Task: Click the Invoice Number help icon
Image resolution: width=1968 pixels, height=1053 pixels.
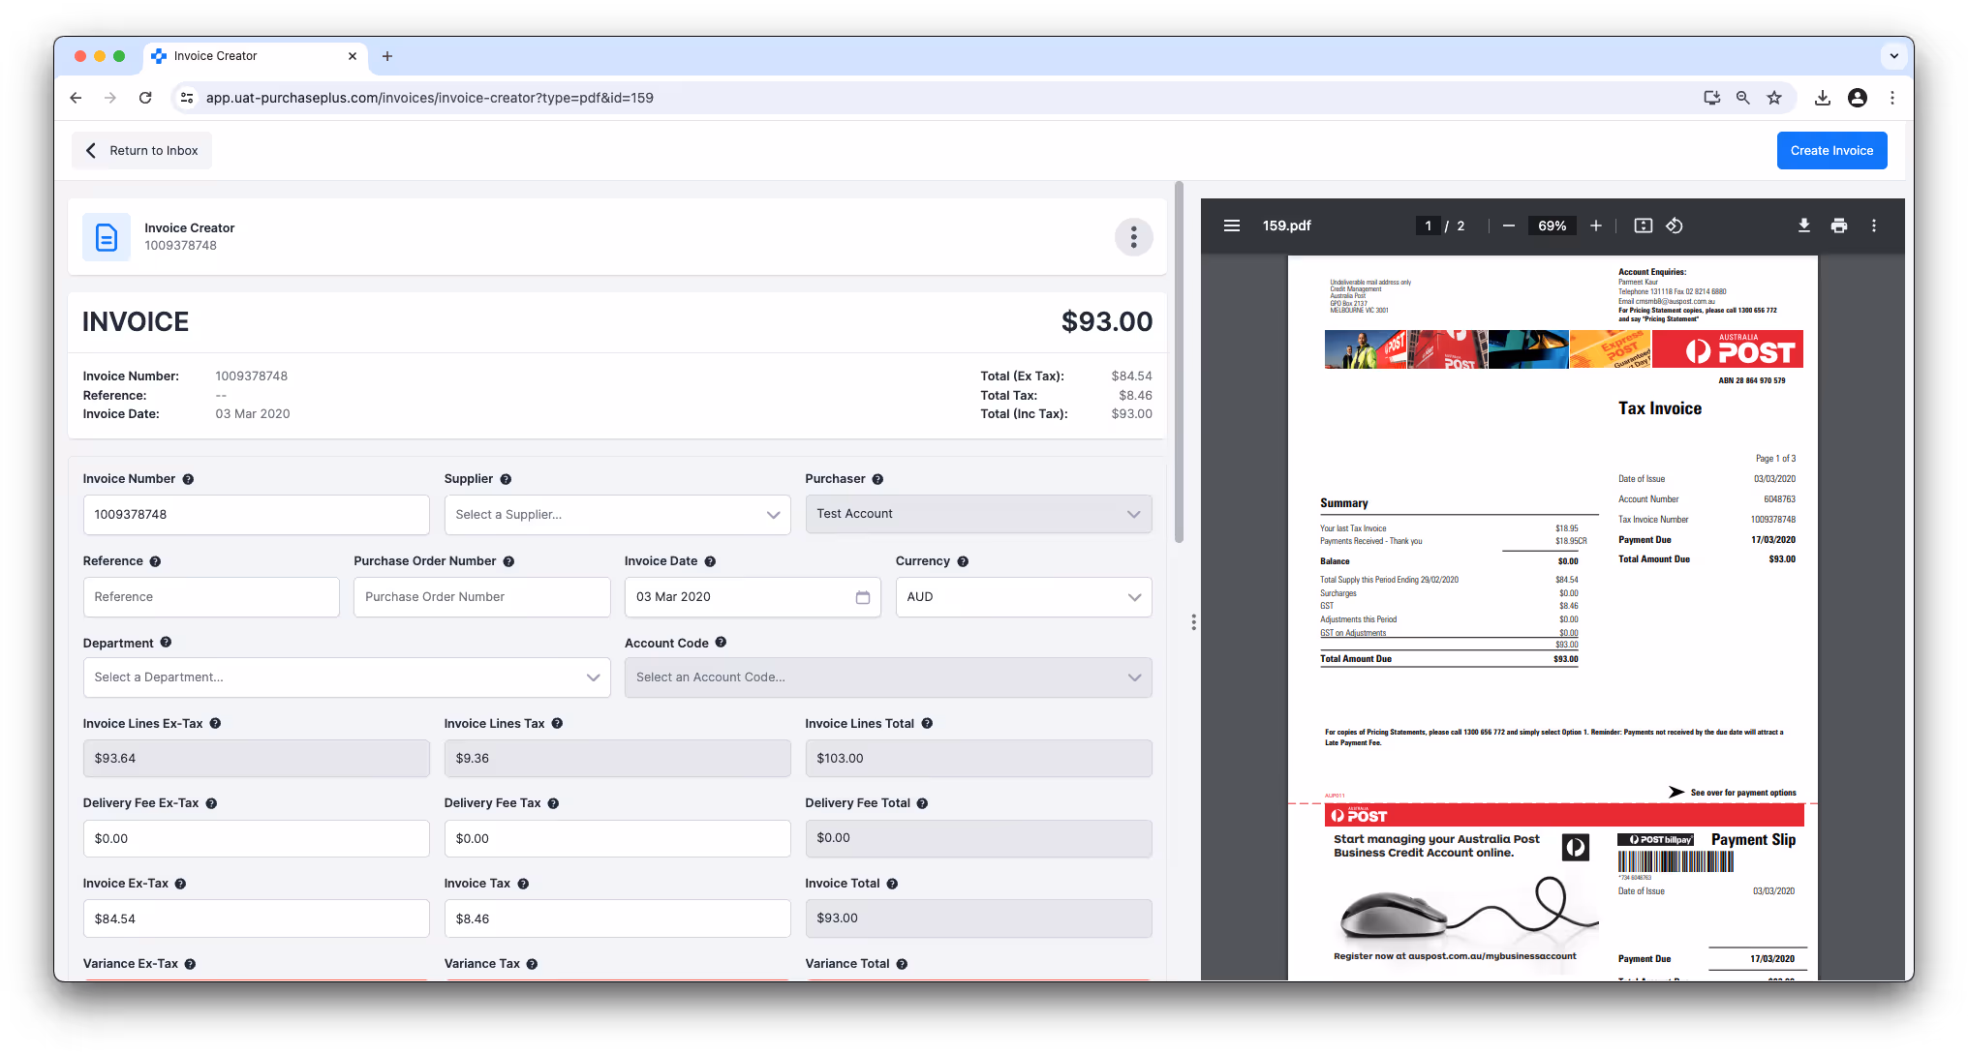Action: pos(188,479)
